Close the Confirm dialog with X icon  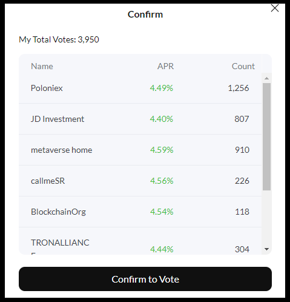[x=275, y=8]
